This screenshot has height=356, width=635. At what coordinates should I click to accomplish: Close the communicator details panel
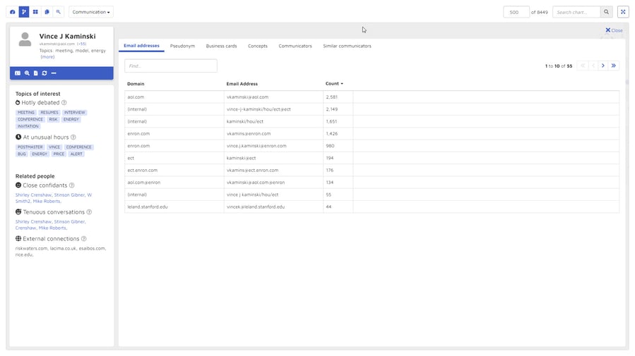pos(614,30)
